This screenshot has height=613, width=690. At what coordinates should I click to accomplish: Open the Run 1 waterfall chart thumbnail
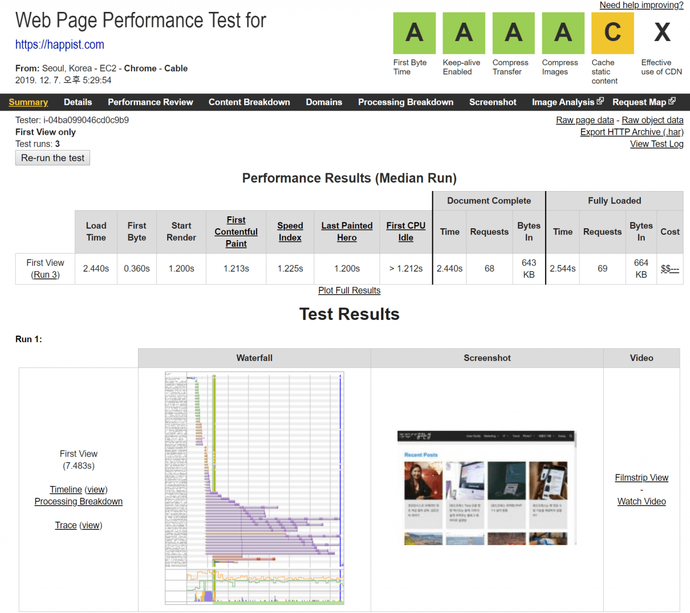(254, 488)
